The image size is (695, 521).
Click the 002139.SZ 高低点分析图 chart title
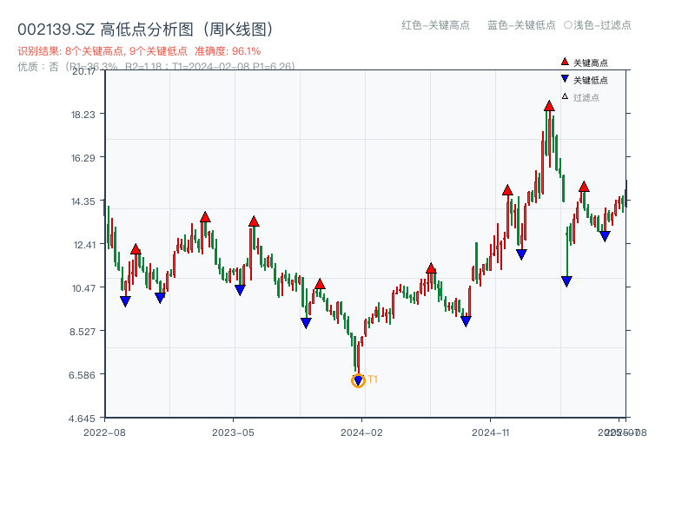[145, 30]
